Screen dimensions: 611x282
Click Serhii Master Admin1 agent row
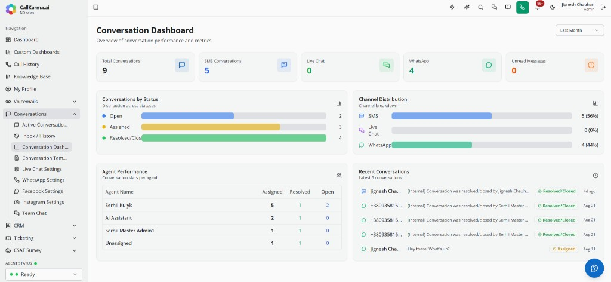[x=222, y=231]
